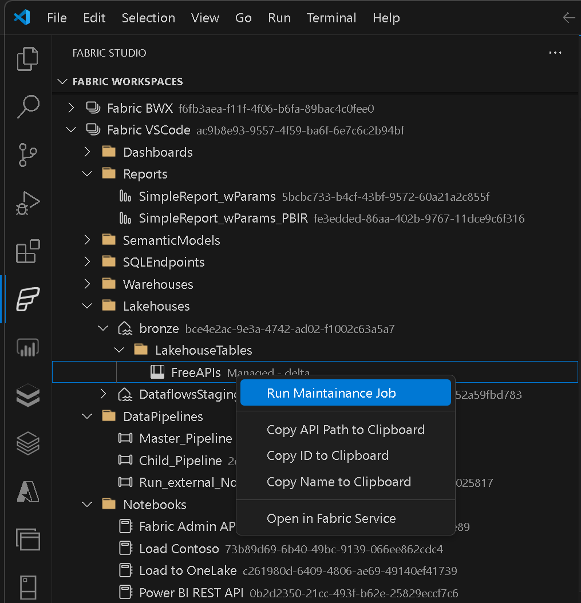Expand the Fabric BWX workspace

click(x=71, y=108)
